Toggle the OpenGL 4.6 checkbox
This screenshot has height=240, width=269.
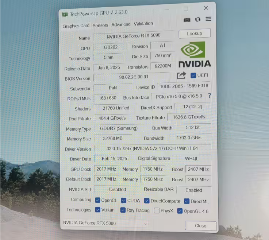[180, 211]
